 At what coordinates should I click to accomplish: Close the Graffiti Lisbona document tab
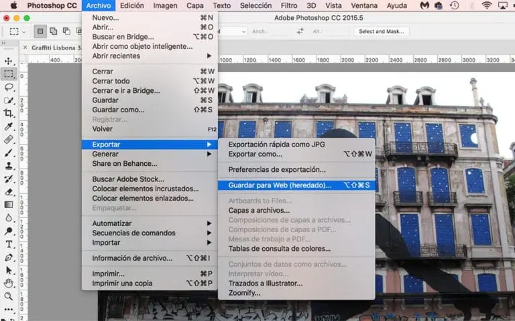click(25, 48)
